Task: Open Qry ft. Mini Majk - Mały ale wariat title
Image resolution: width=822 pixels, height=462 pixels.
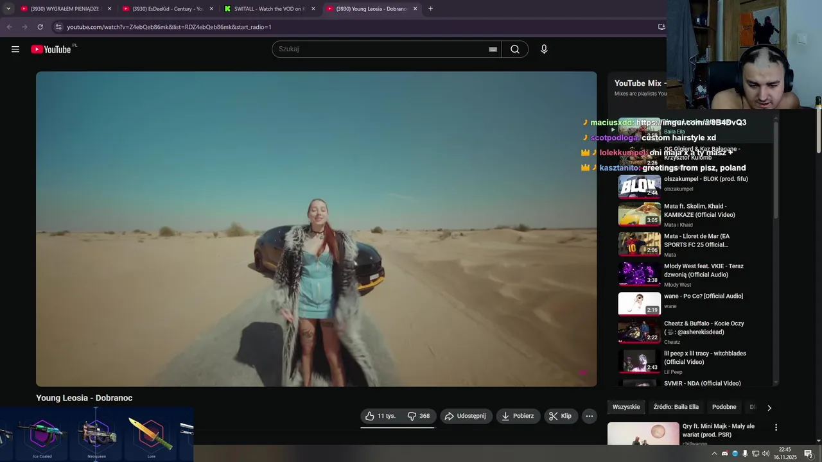Action: click(x=719, y=430)
